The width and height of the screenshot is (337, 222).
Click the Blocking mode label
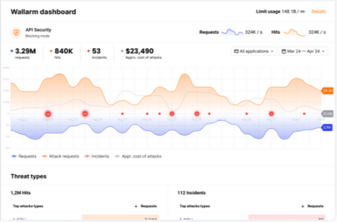(x=38, y=36)
